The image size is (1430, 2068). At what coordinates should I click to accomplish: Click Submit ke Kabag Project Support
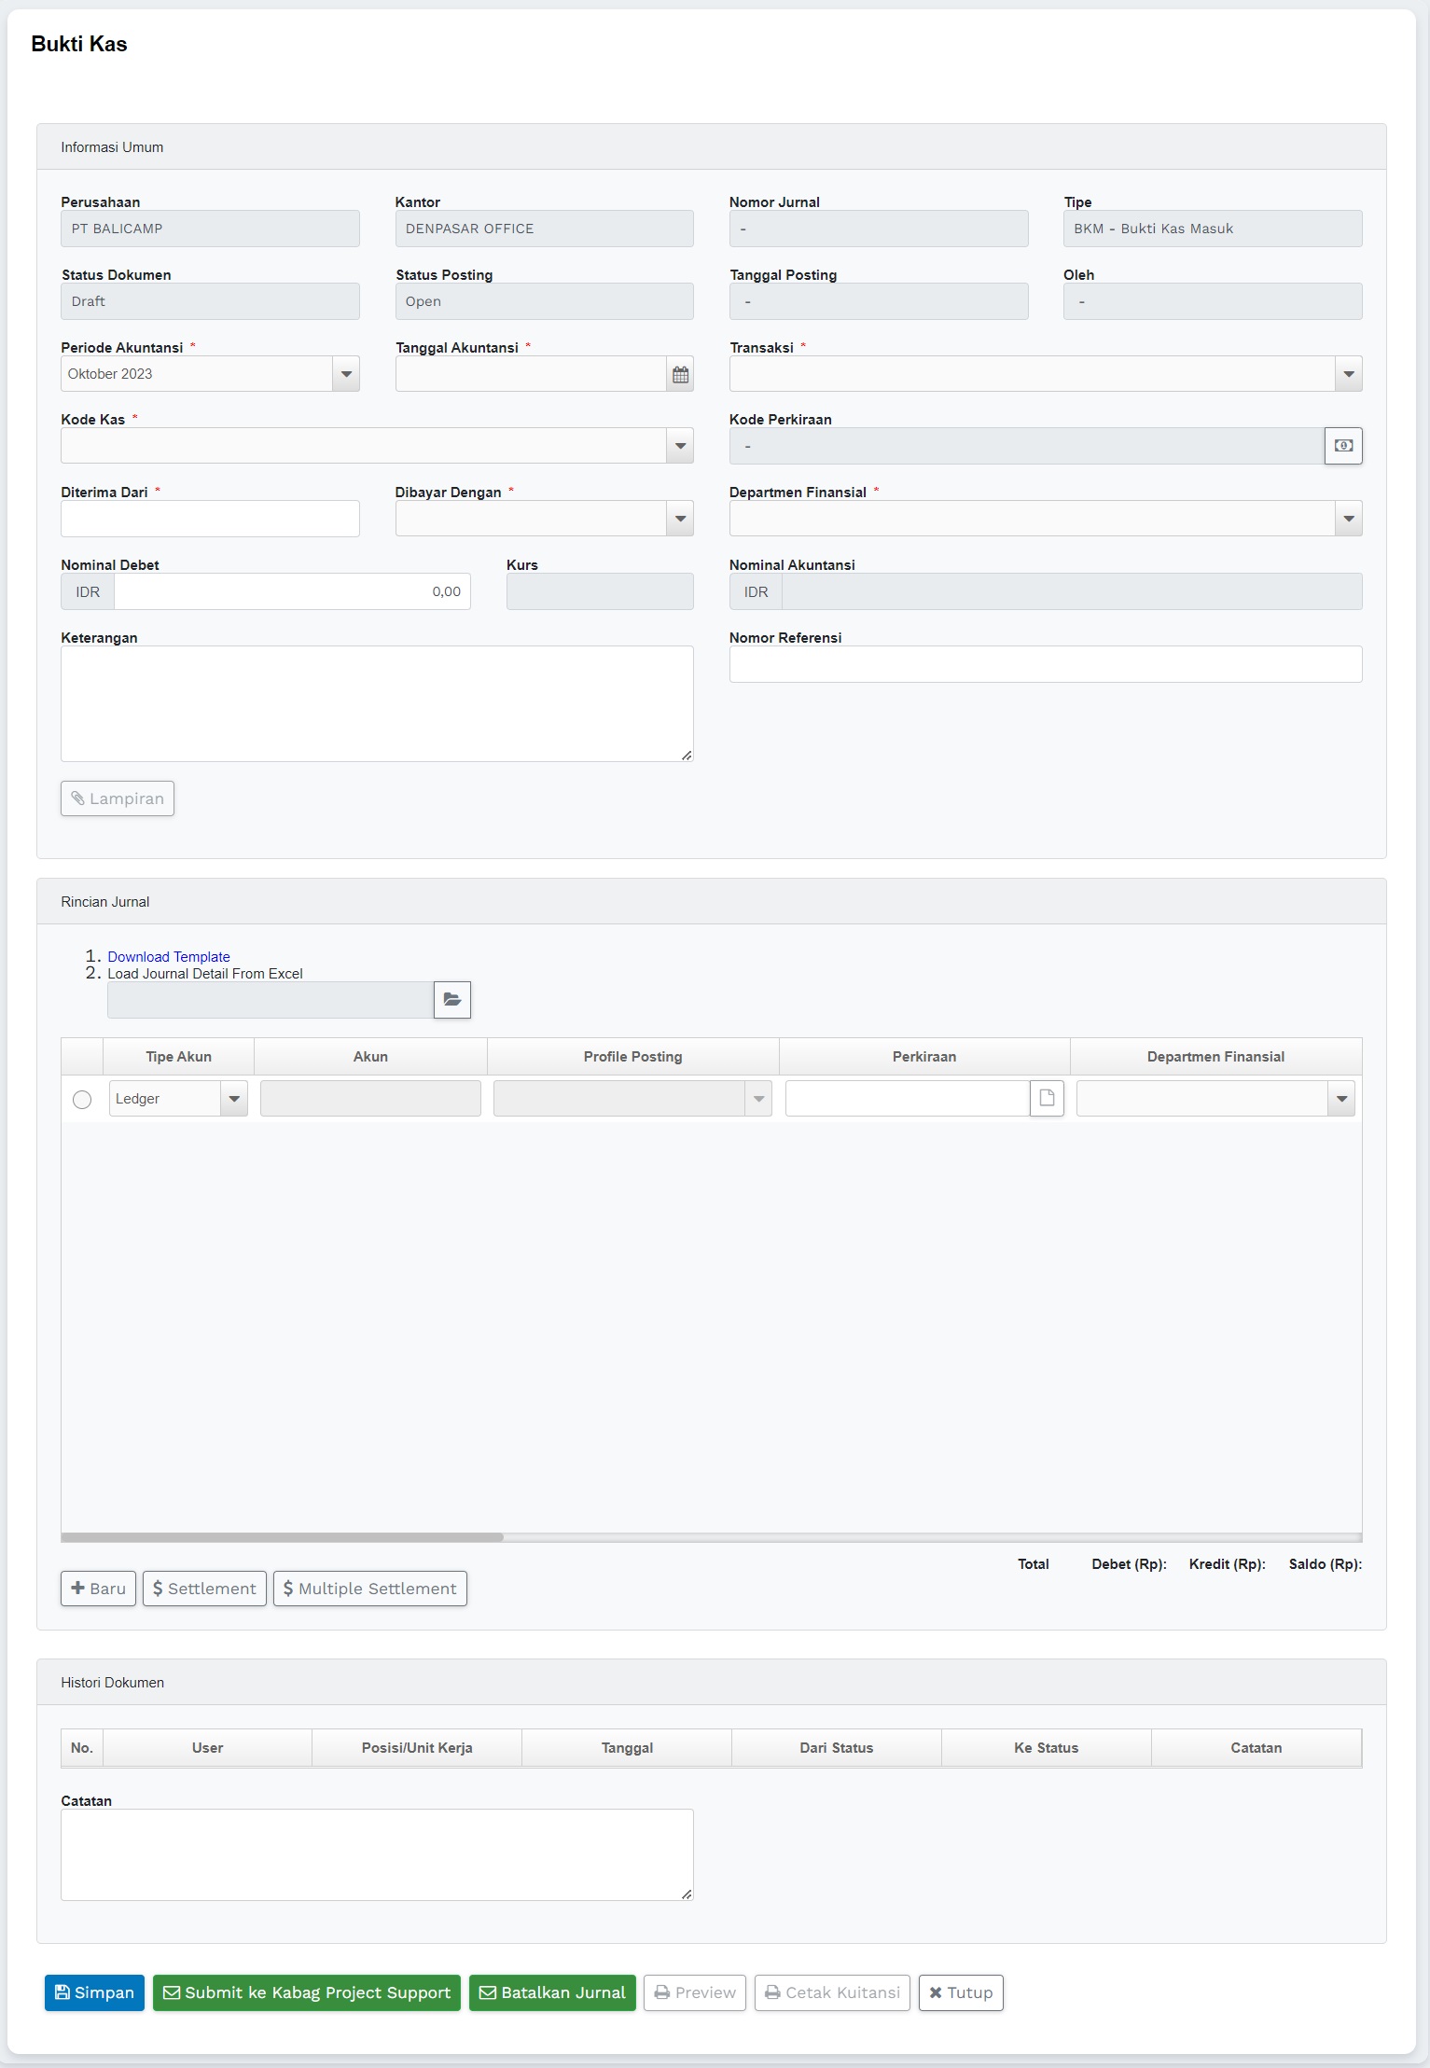point(307,1992)
